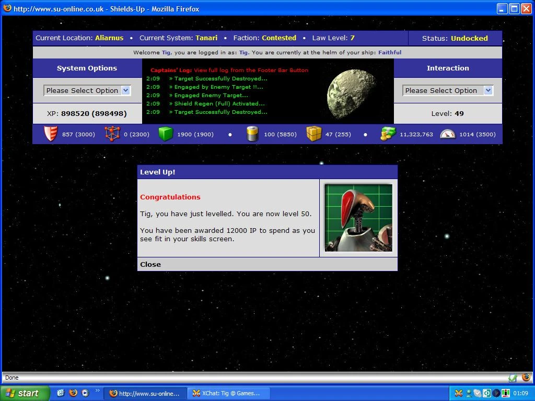Click the Tanari system name
535x401 pixels.
click(206, 38)
